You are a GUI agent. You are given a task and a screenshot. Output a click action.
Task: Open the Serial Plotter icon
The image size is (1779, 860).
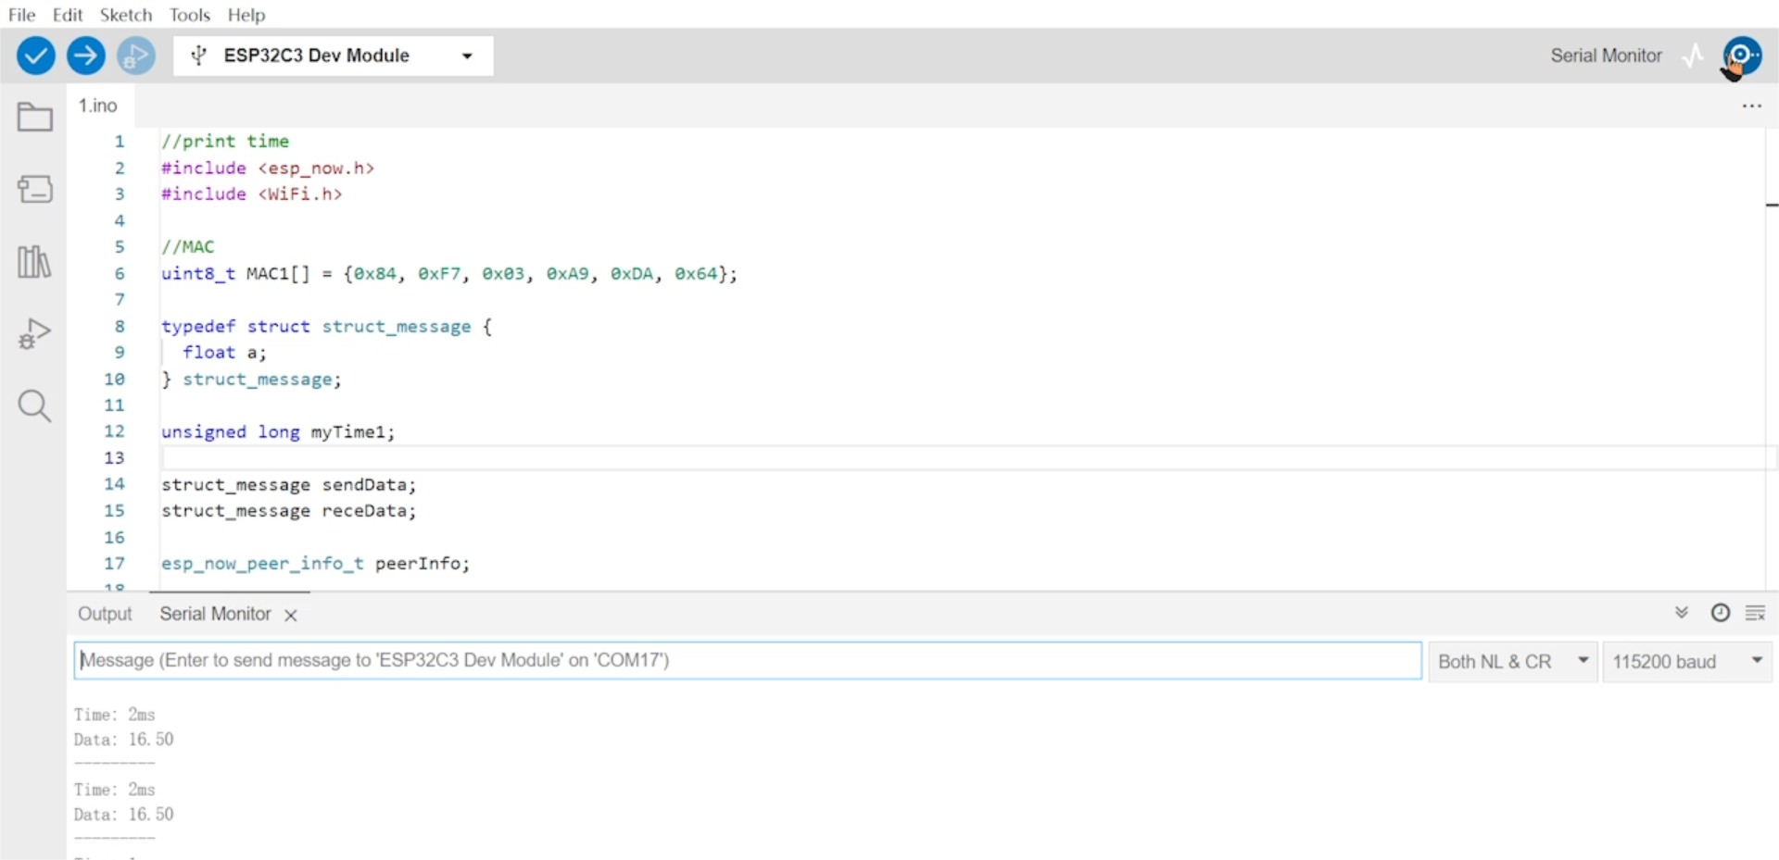point(1693,56)
